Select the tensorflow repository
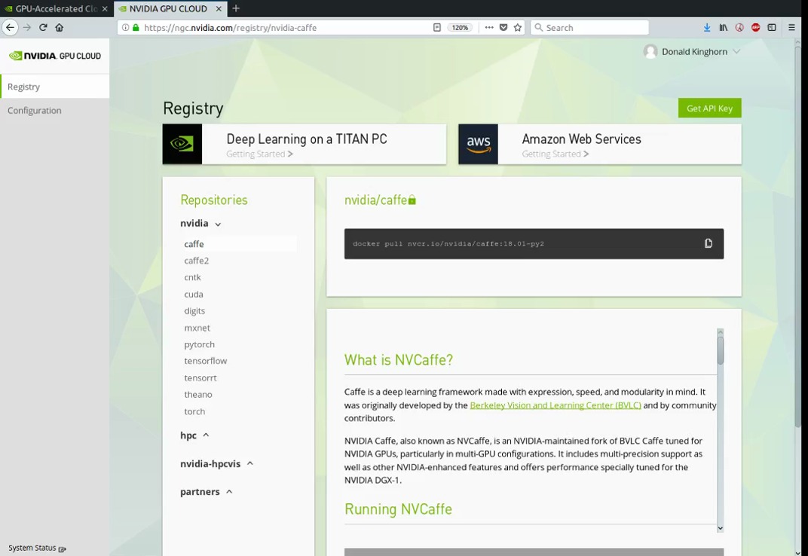808x556 pixels. tap(206, 361)
